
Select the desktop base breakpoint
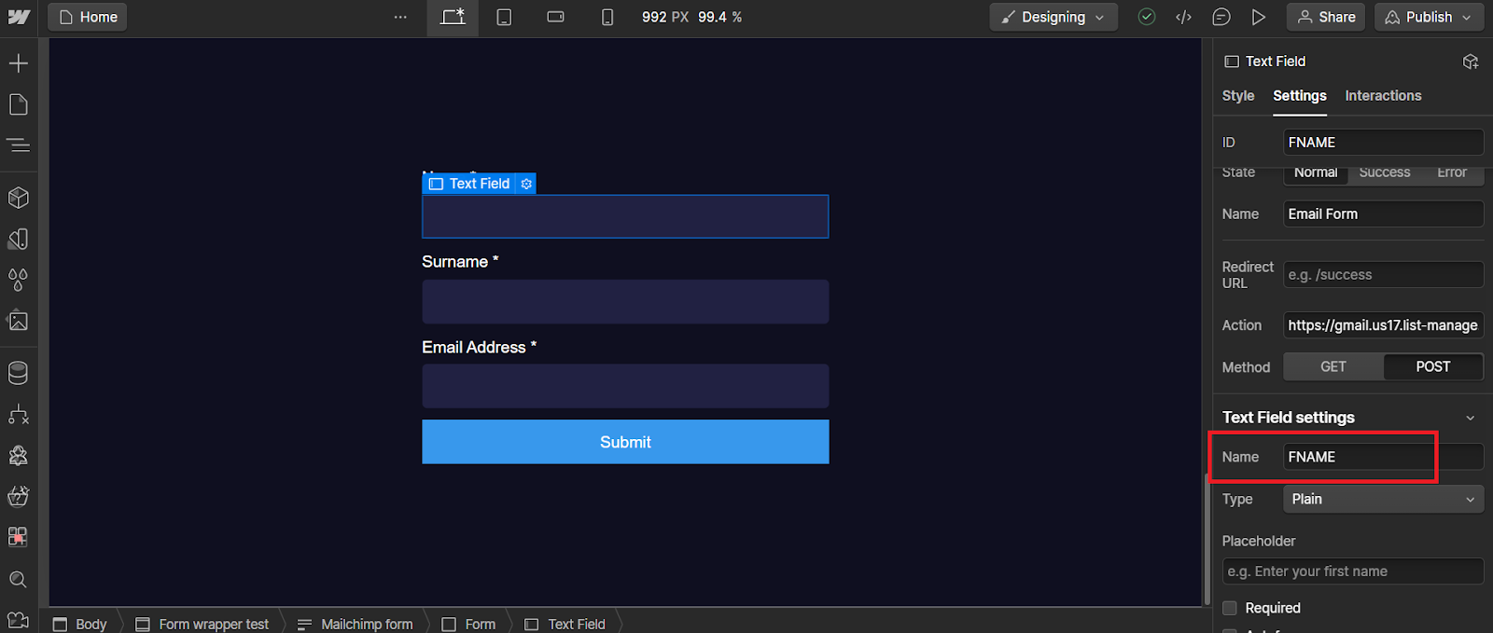pos(453,17)
